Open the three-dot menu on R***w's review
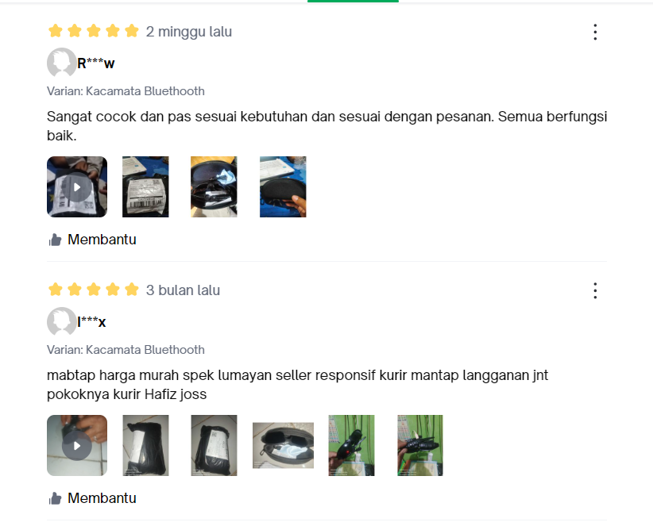Viewport: 653px width, 526px height. [595, 32]
